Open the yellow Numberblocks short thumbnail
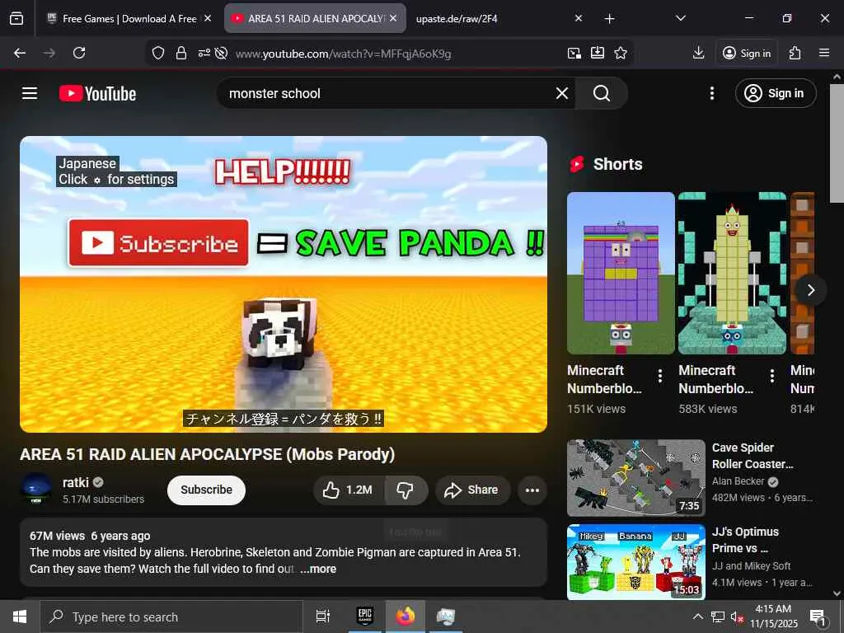Image resolution: width=844 pixels, height=633 pixels. point(732,273)
